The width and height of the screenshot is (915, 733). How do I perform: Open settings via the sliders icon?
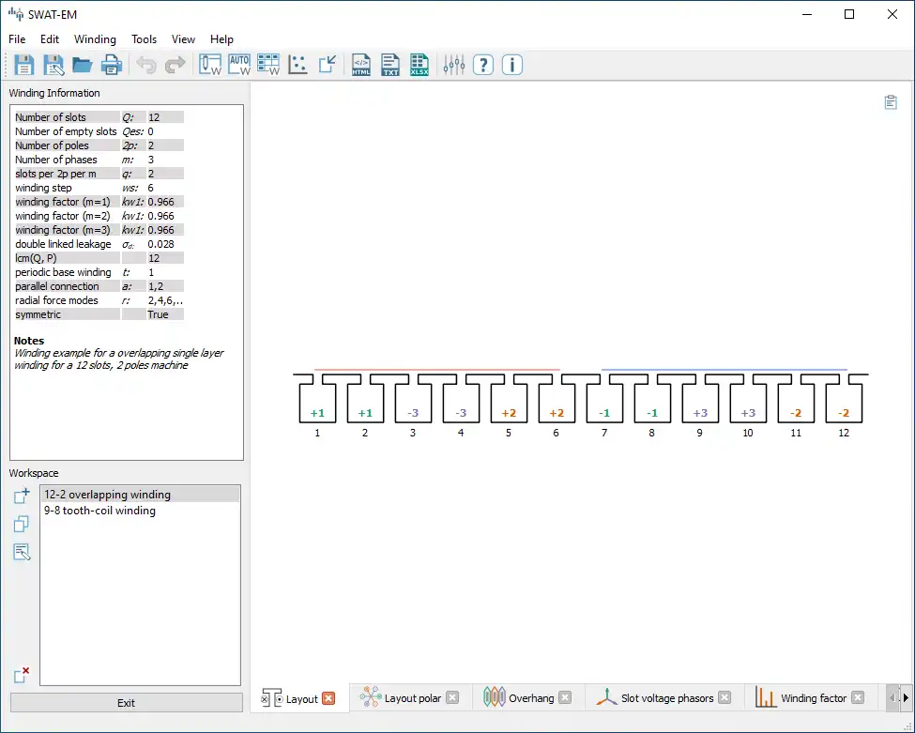(454, 65)
